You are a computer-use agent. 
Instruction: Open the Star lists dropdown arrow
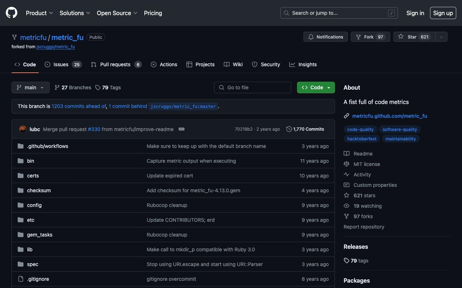pyautogui.click(x=441, y=37)
